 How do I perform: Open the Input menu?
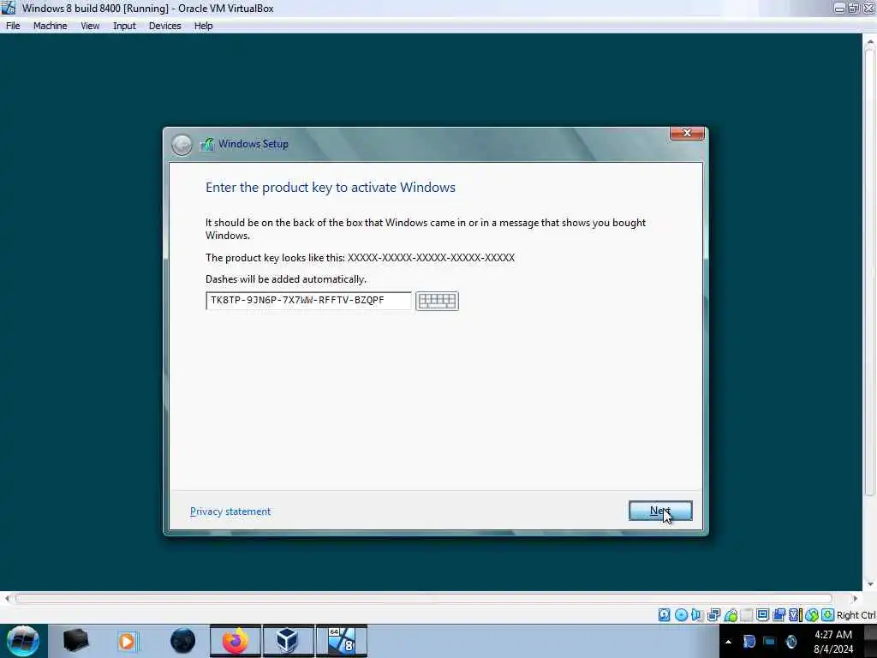click(124, 26)
